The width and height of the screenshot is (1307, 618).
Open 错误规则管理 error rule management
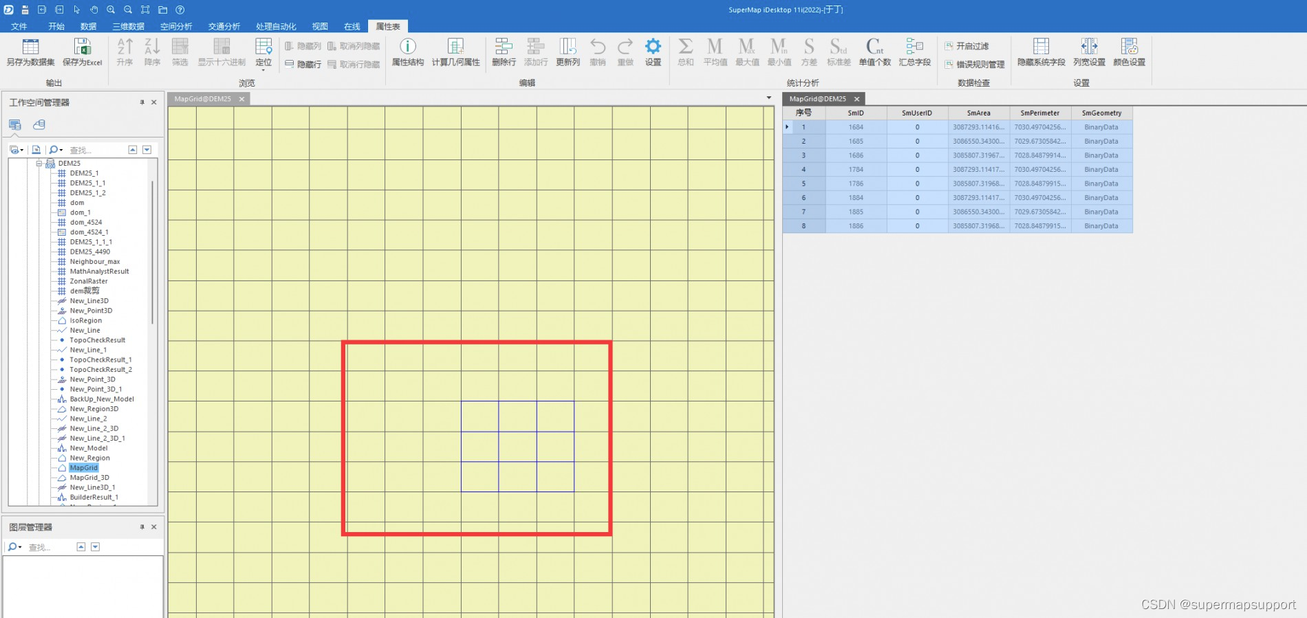point(974,65)
